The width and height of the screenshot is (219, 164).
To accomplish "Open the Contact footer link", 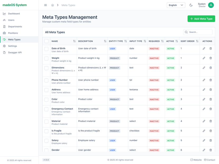I will click(x=209, y=160).
